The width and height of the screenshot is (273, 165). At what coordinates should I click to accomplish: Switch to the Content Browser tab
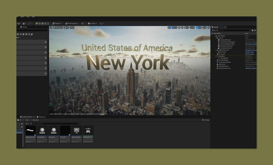point(27,117)
